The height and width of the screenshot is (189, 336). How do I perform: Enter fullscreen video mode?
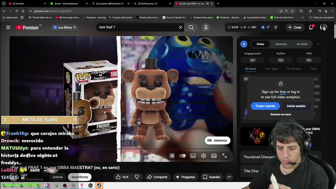coord(224,156)
